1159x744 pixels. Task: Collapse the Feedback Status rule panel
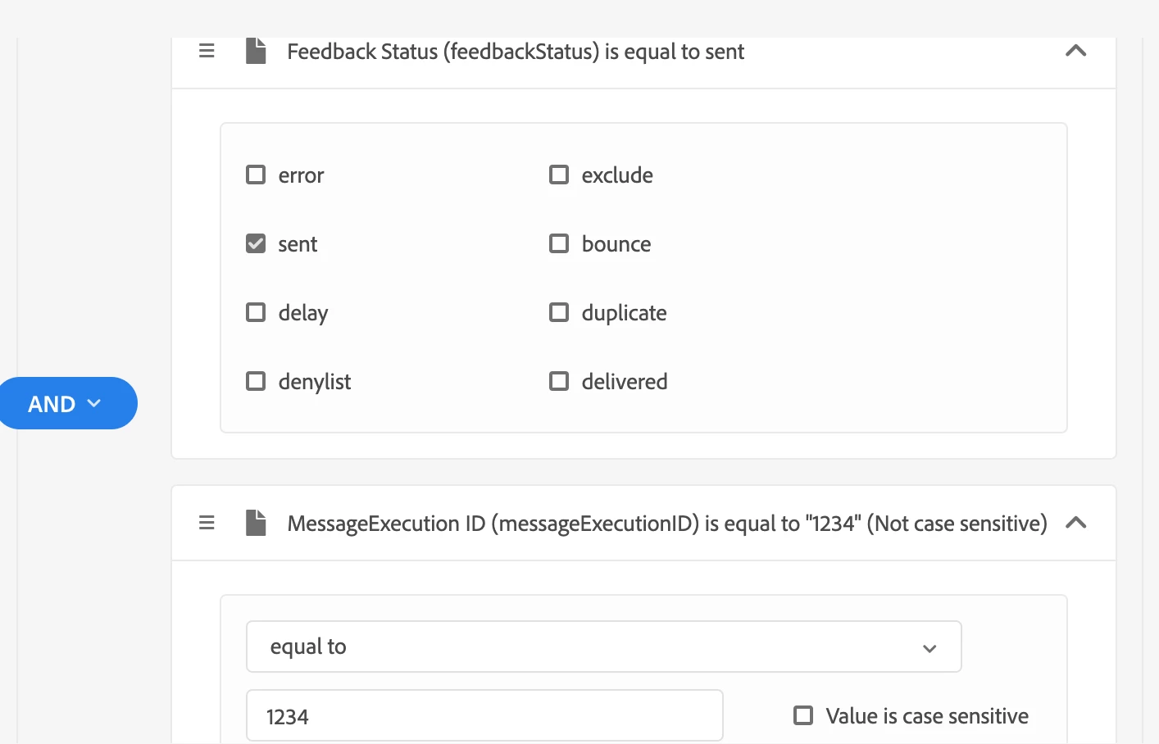coord(1075,51)
